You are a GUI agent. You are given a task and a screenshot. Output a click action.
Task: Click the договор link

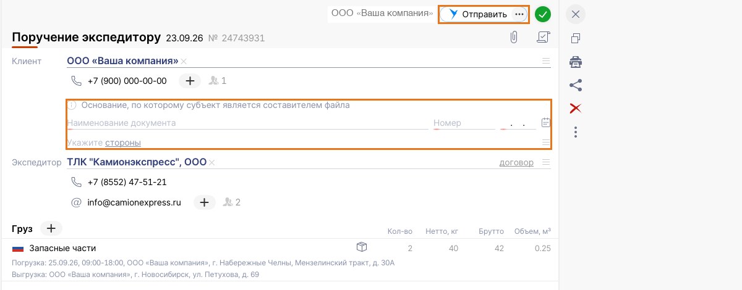point(516,163)
